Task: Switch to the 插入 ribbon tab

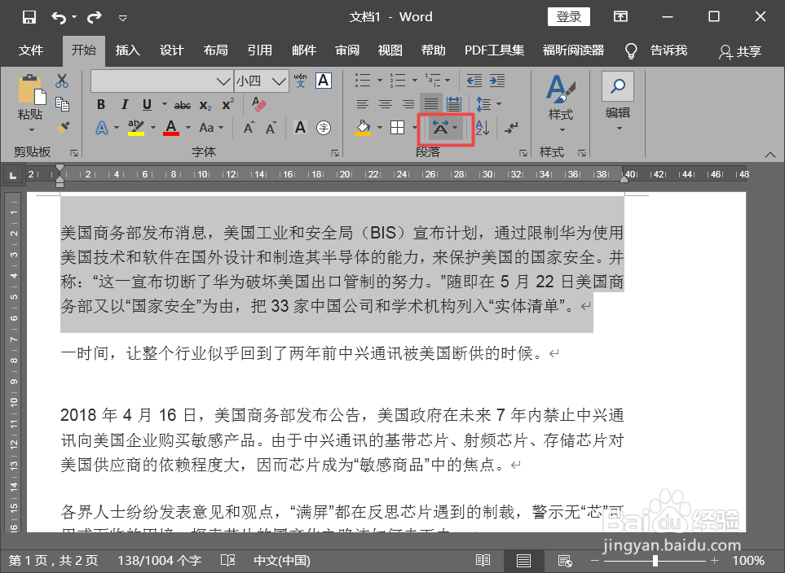Action: [x=127, y=50]
